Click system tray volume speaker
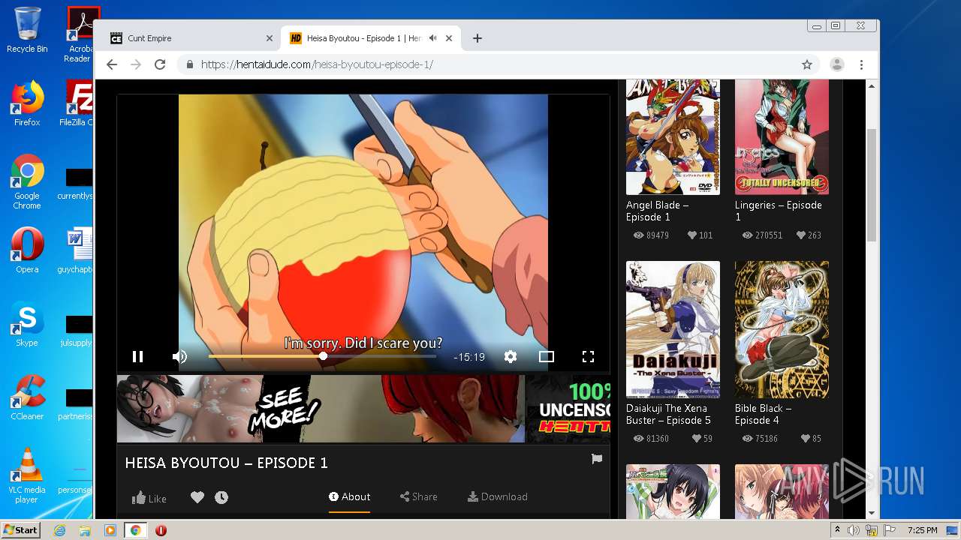 [x=854, y=530]
